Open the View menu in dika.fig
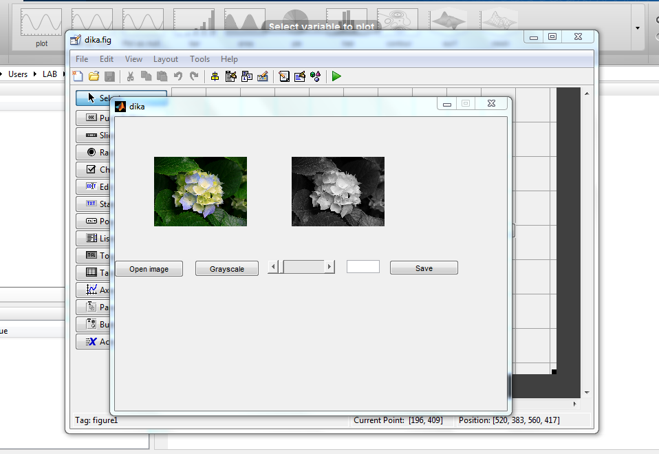The width and height of the screenshot is (659, 454). (x=133, y=59)
